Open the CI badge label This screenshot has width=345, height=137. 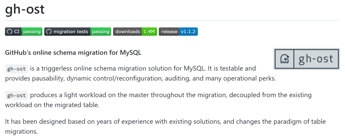click(x=17, y=32)
